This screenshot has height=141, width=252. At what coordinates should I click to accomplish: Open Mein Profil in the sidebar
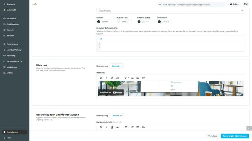point(11,10)
